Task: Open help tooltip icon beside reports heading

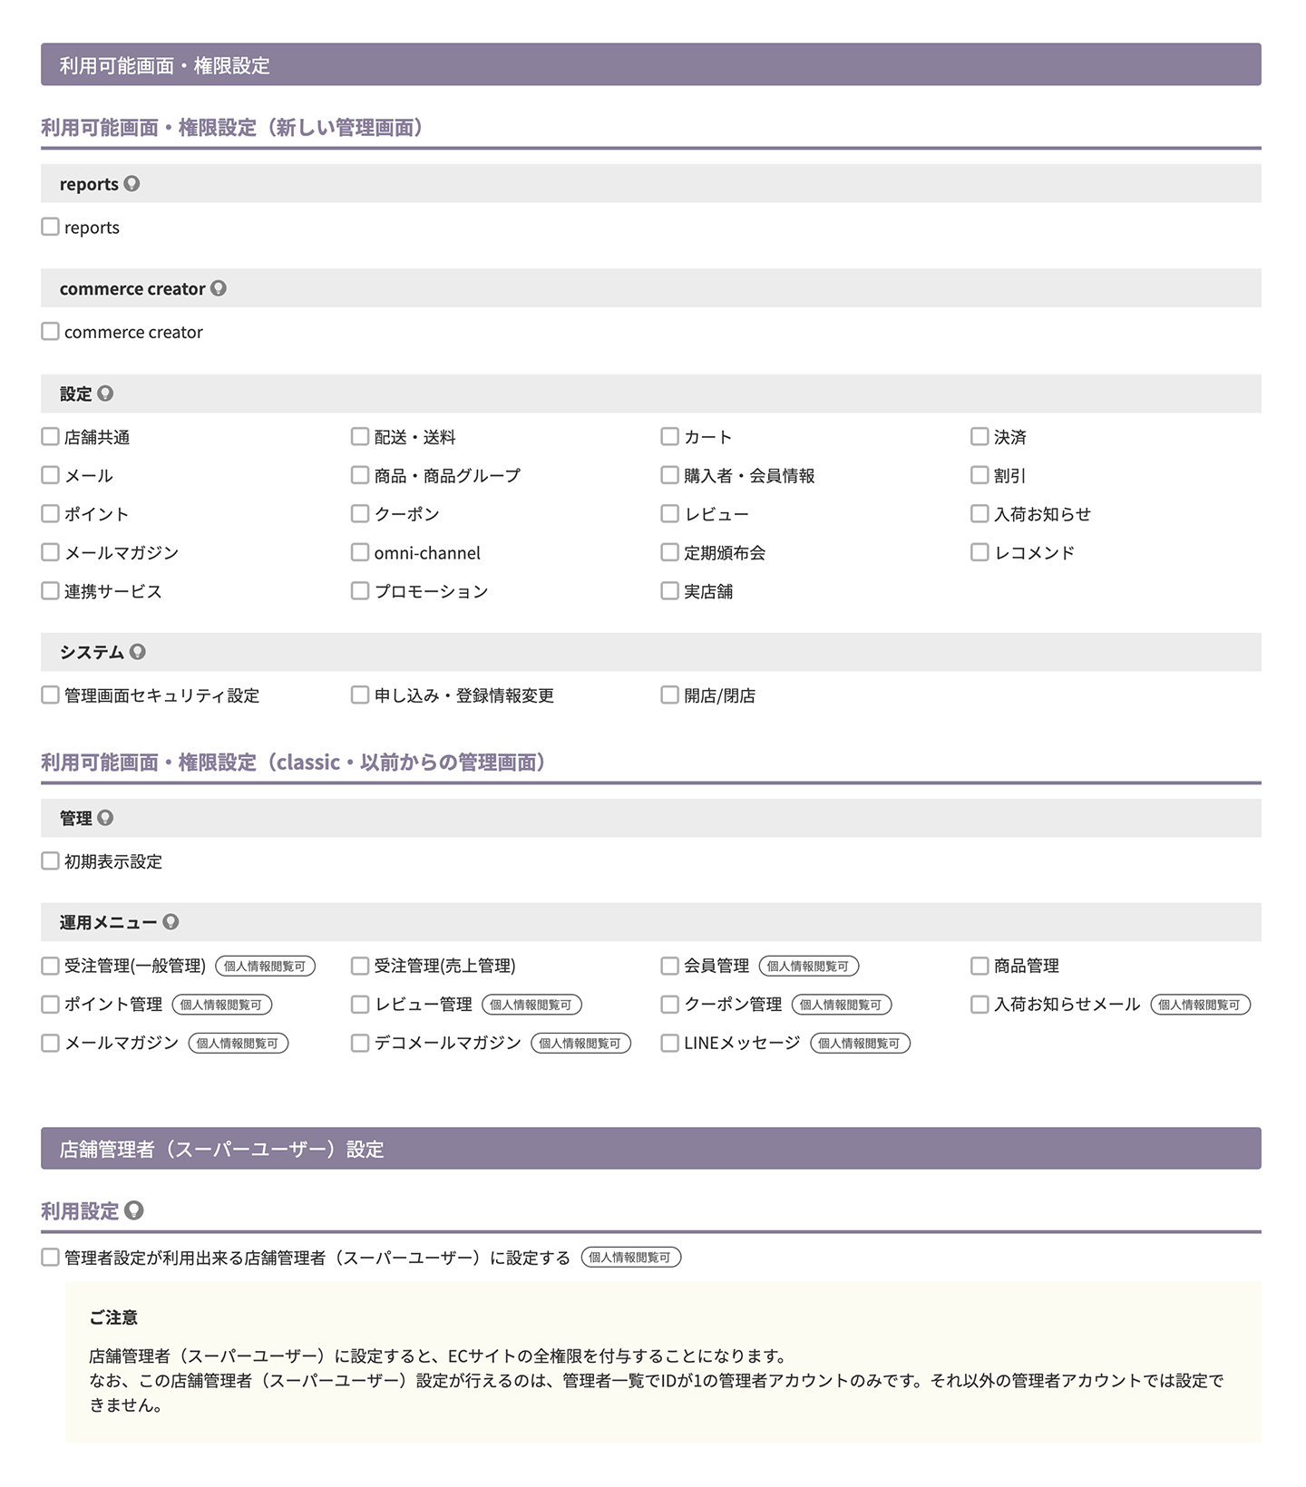Action: click(132, 183)
